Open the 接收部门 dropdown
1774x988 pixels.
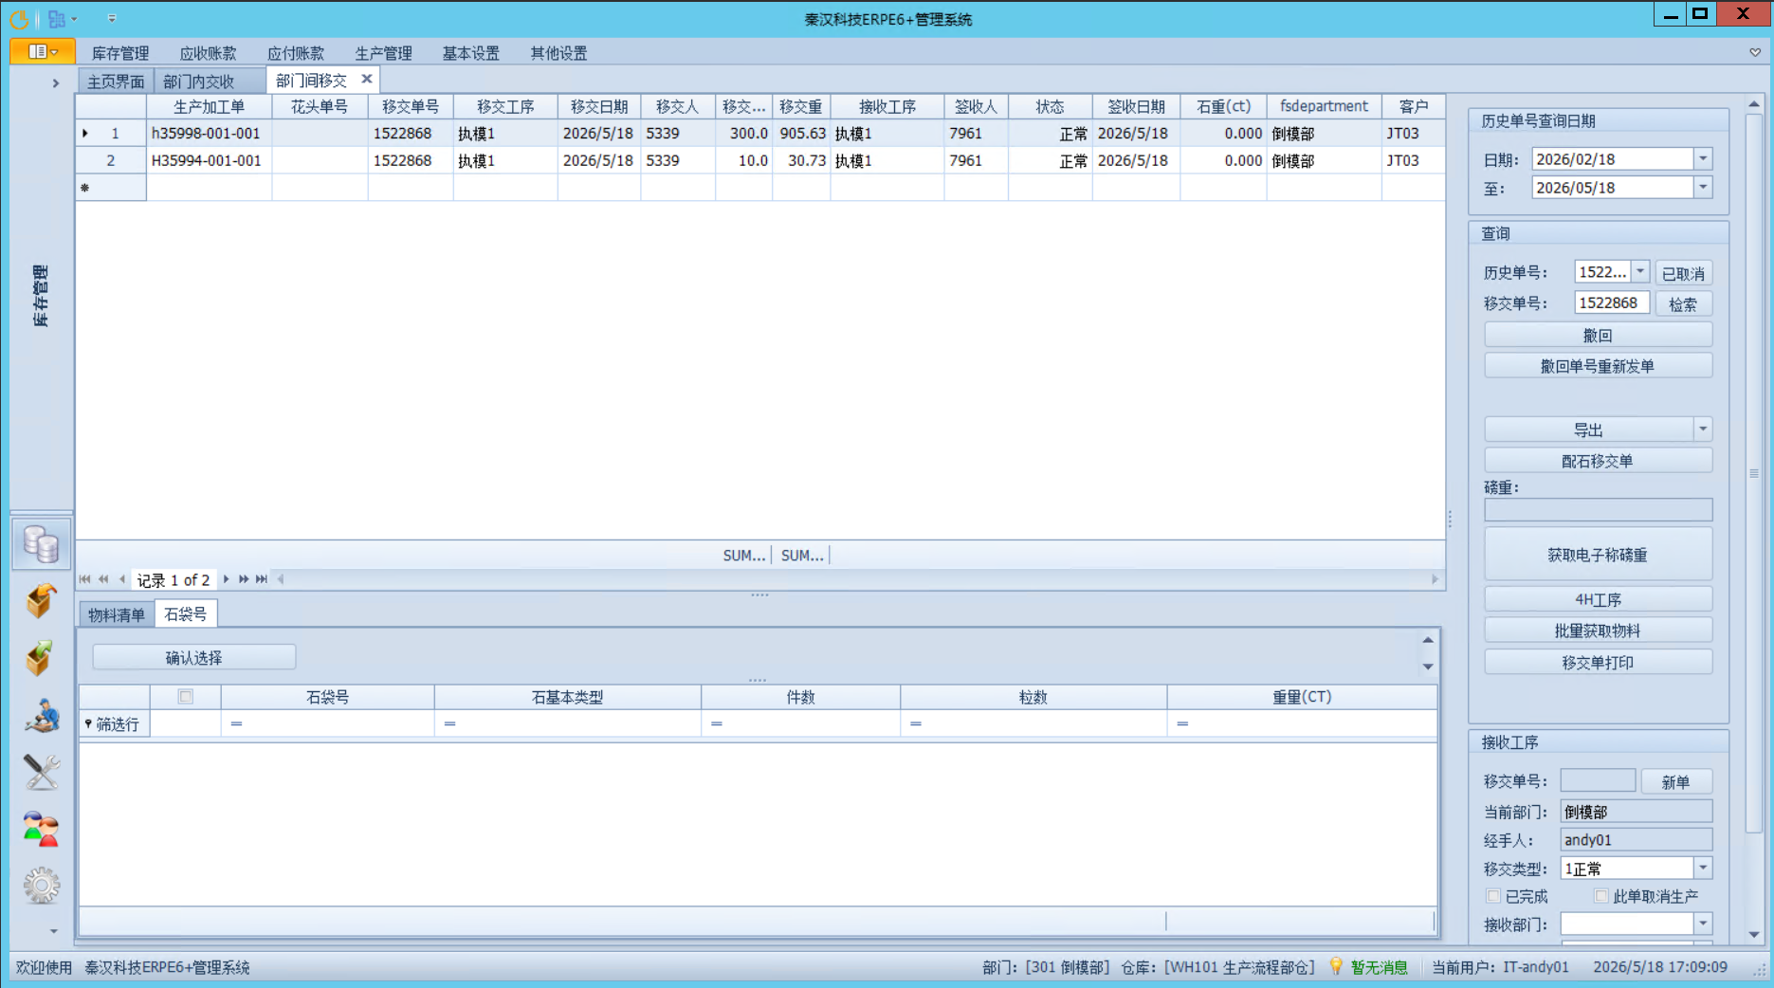point(1703,924)
